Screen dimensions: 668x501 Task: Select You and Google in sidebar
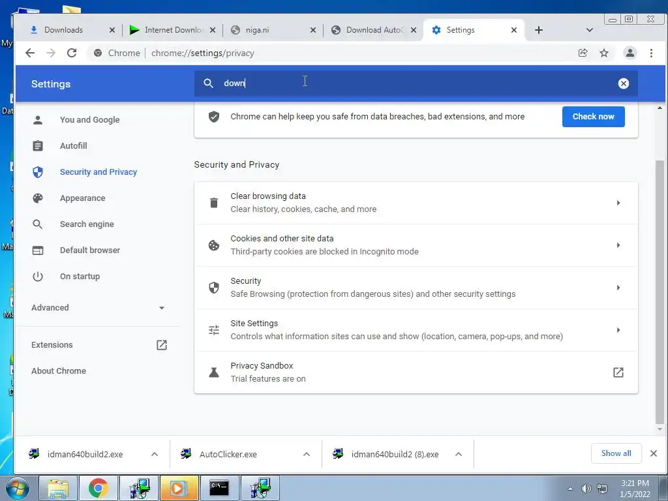89,120
